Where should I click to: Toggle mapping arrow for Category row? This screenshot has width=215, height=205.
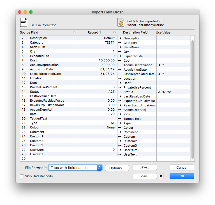pyautogui.click(x=120, y=43)
